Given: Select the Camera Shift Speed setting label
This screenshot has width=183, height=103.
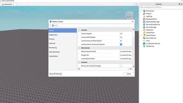Looking at the screenshot, I should tap(88, 37).
